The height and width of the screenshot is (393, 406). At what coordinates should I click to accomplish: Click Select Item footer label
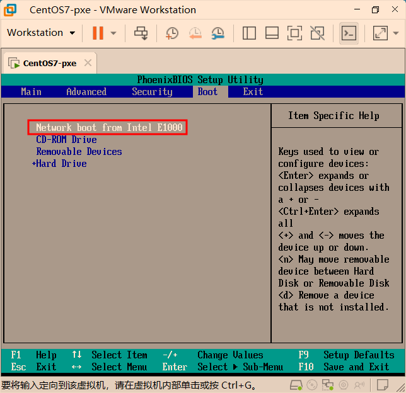click(x=119, y=355)
